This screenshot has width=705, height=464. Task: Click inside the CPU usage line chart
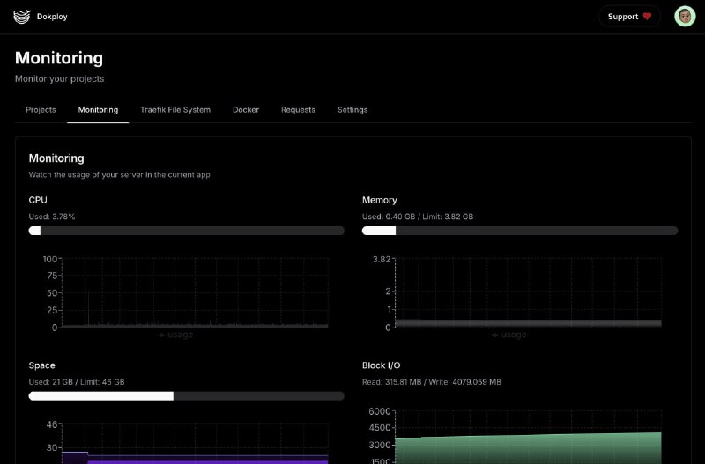tap(194, 295)
